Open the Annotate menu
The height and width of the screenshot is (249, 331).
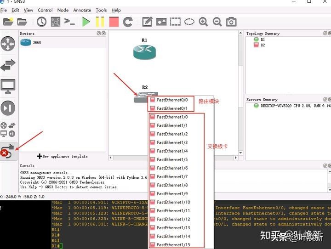[x=82, y=10]
